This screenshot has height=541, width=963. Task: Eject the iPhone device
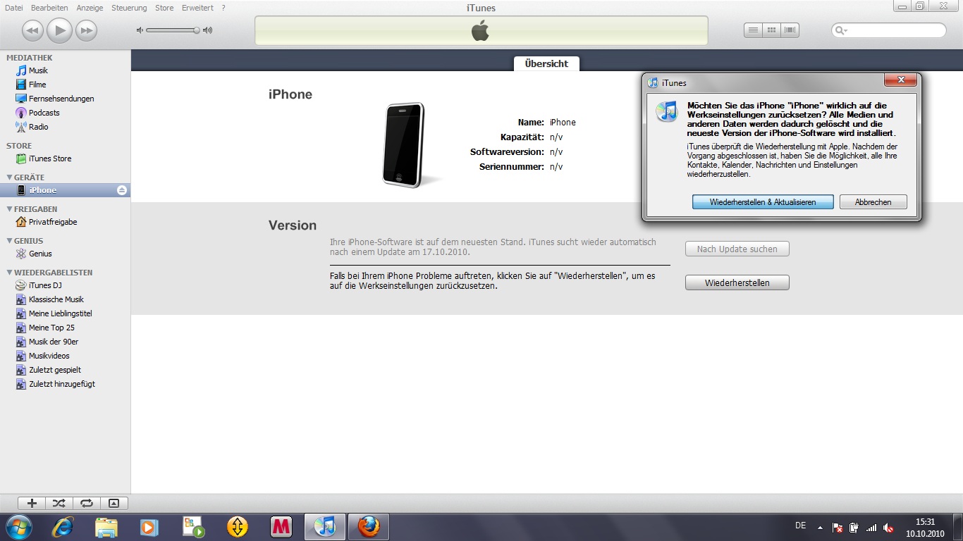click(122, 190)
